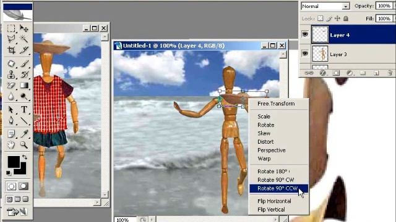
Task: Choose Warp from context menu
Action: pos(264,158)
